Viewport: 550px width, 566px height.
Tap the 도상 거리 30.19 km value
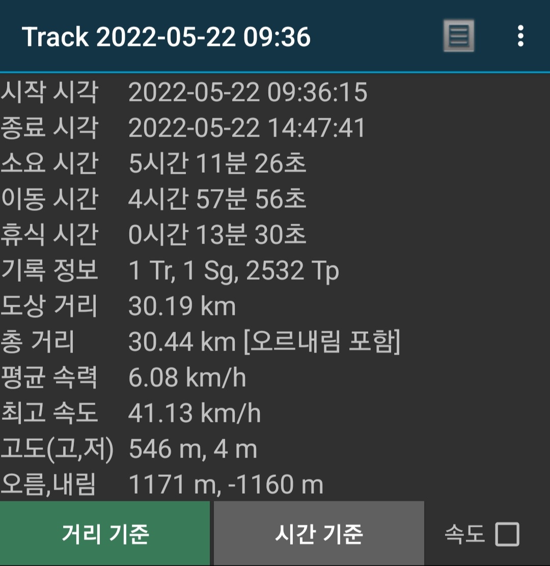pyautogui.click(x=182, y=306)
